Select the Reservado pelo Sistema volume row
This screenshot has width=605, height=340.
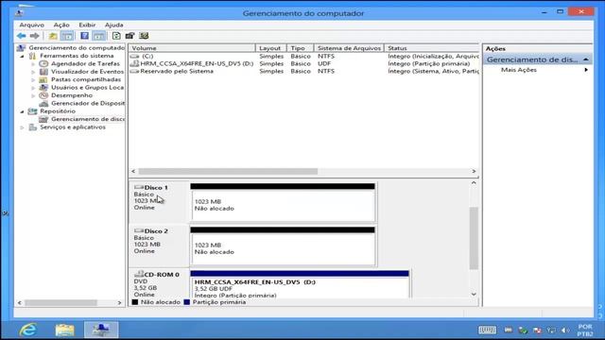[304, 72]
